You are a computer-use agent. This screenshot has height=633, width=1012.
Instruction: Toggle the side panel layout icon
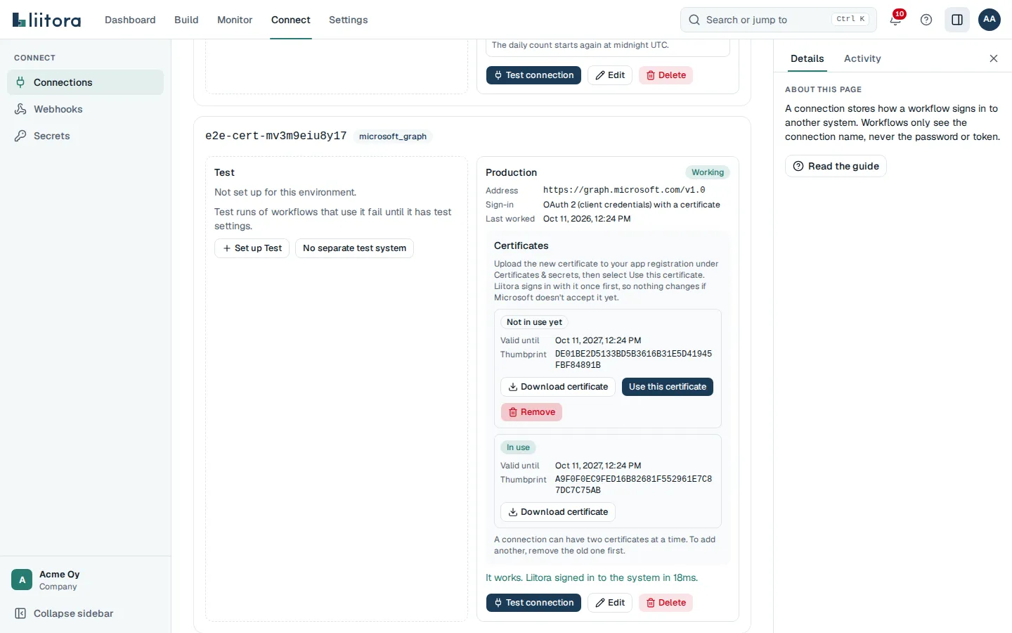tap(957, 20)
